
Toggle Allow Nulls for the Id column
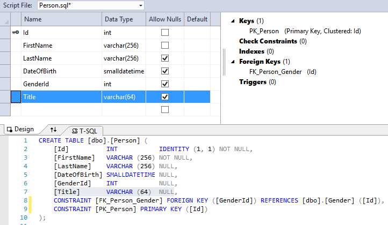165,32
